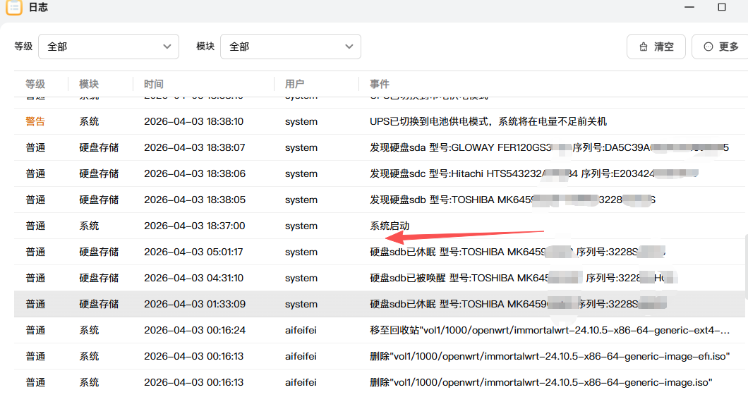
Task: Click the 用户 column header
Action: coord(294,84)
